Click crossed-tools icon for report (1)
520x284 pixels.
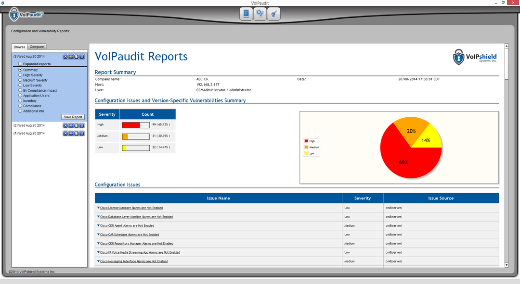(65, 134)
